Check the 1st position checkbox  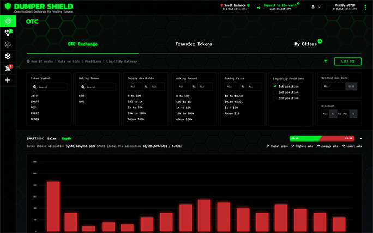[x=275, y=87]
